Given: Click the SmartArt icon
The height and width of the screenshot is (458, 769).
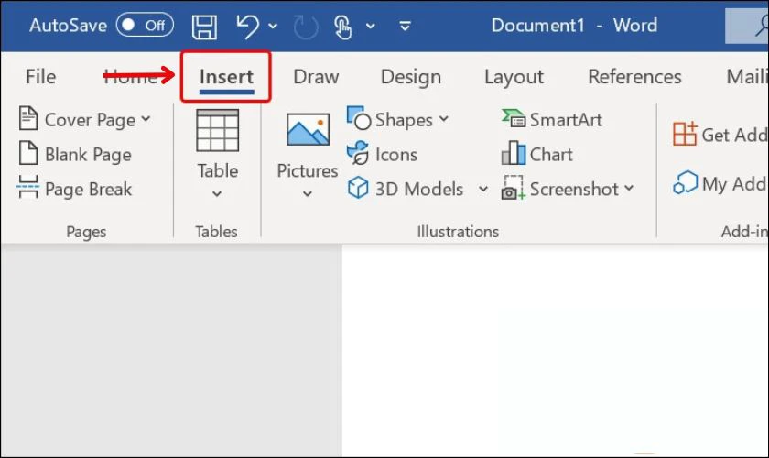Looking at the screenshot, I should 514,118.
